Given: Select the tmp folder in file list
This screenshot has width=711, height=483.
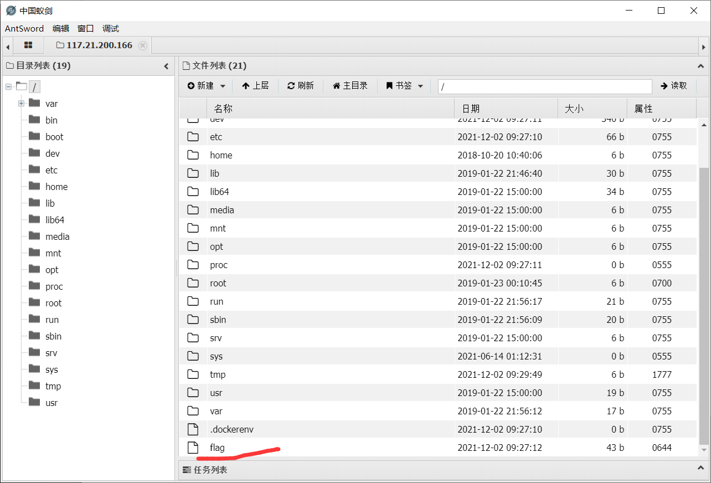Looking at the screenshot, I should [218, 374].
